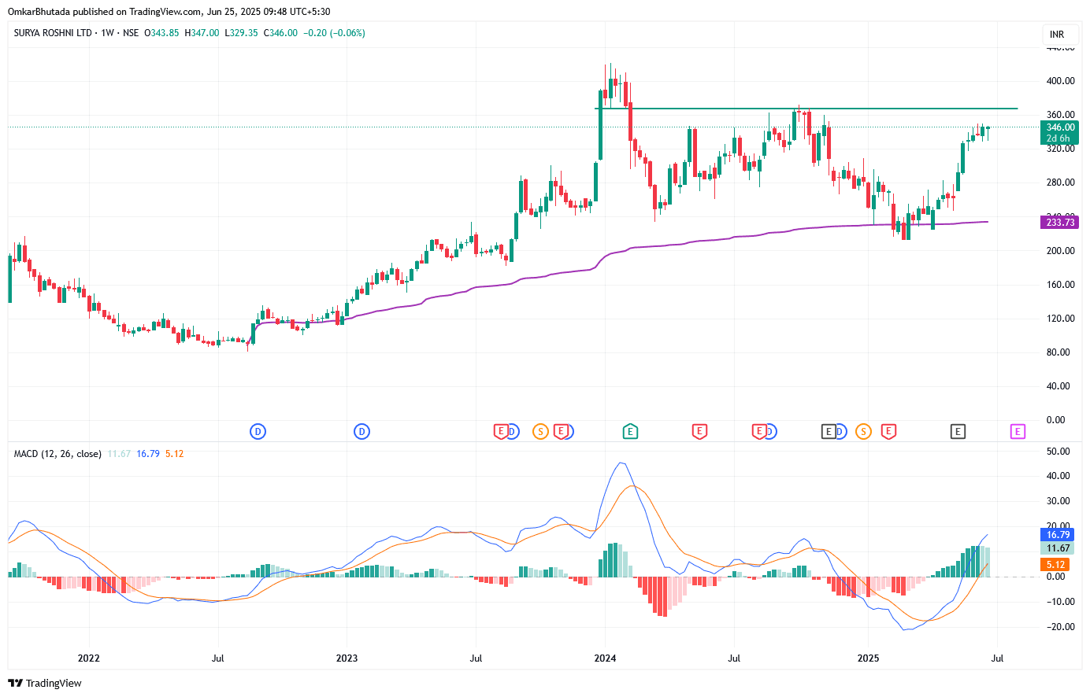Click the orange split marker near January 2025
Viewport: 1090px width, 697px height.
(x=863, y=431)
